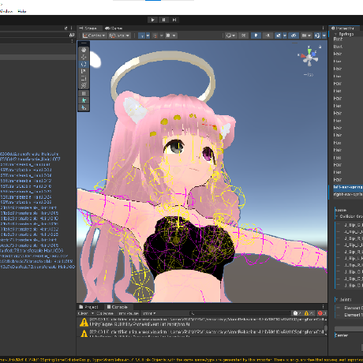
Task: Click the Pause button
Action: tap(163, 20)
